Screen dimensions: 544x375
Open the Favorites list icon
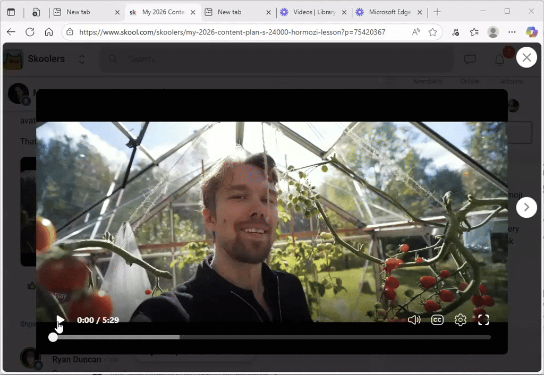(474, 32)
